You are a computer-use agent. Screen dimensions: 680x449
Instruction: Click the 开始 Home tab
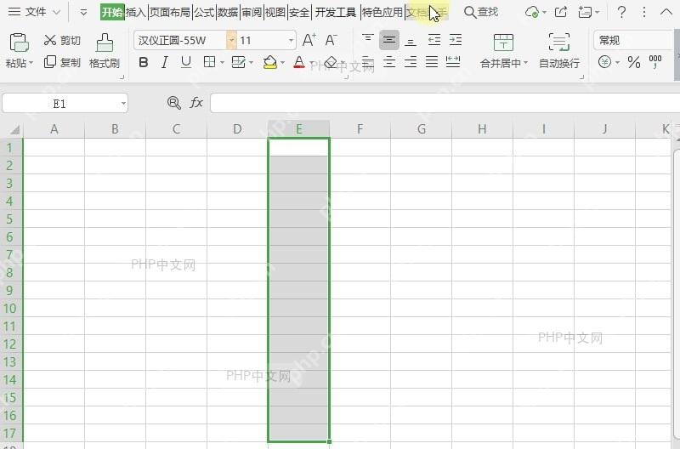click(x=112, y=12)
